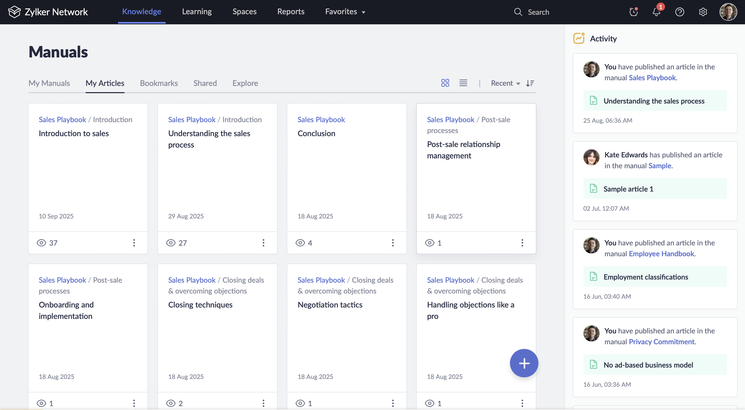Switch to list view layout
This screenshot has height=410, width=745.
click(463, 83)
